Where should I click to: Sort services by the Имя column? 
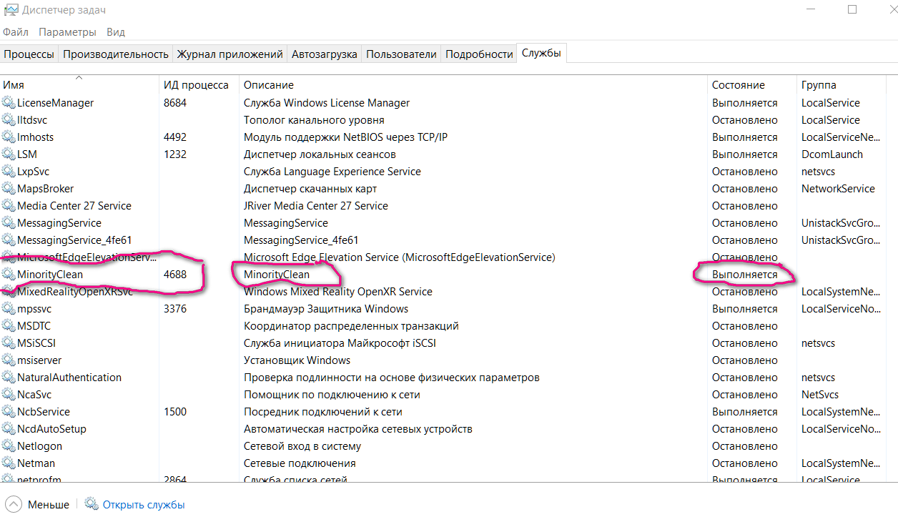click(x=79, y=84)
